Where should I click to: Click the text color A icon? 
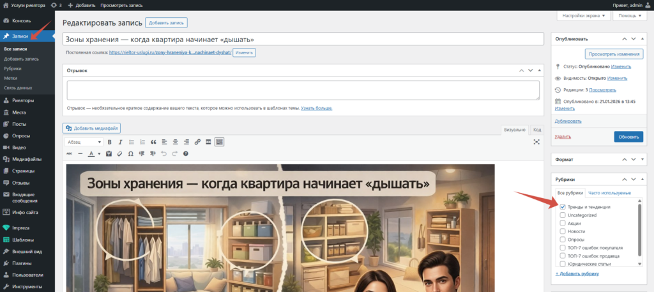tap(91, 153)
